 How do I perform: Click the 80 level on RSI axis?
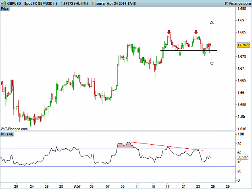[x=240, y=144]
